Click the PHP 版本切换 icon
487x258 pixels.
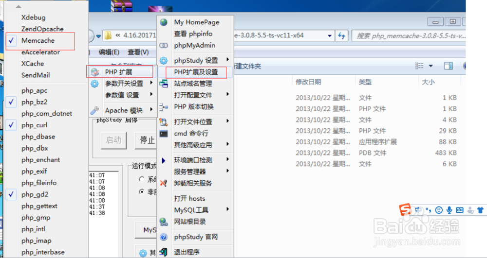coord(164,107)
